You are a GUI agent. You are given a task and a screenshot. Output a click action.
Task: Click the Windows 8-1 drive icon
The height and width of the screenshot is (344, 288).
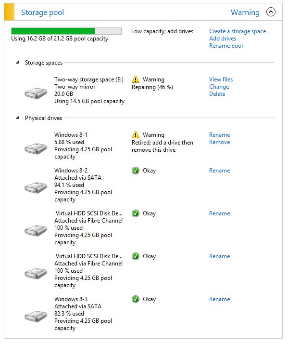click(x=36, y=148)
